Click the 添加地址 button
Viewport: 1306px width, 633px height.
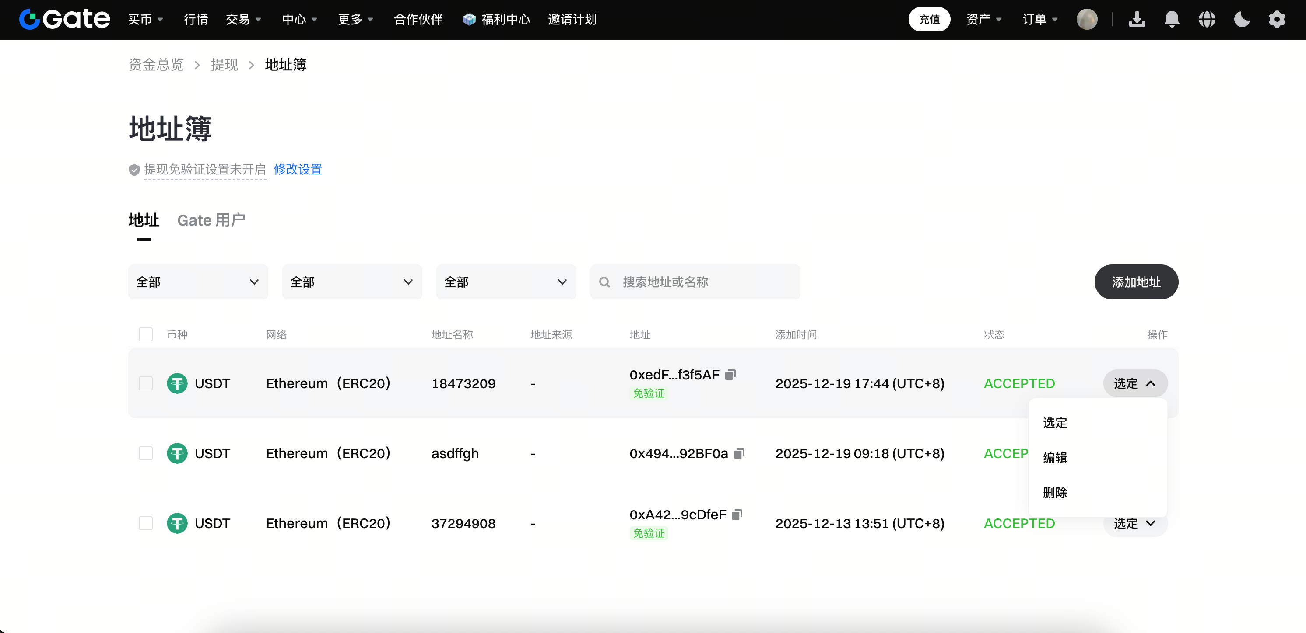pos(1136,282)
